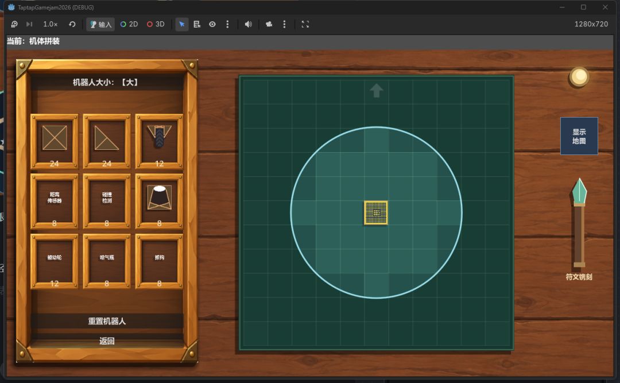The width and height of the screenshot is (620, 383).
Task: Reset game speed with the circular arrow icon
Action: click(72, 24)
